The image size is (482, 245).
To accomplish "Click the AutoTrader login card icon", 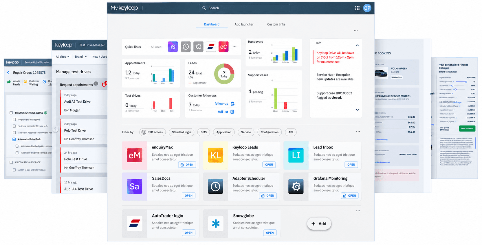I will coord(135,224).
